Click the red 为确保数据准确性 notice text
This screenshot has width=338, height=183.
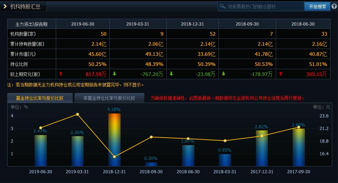[227, 98]
